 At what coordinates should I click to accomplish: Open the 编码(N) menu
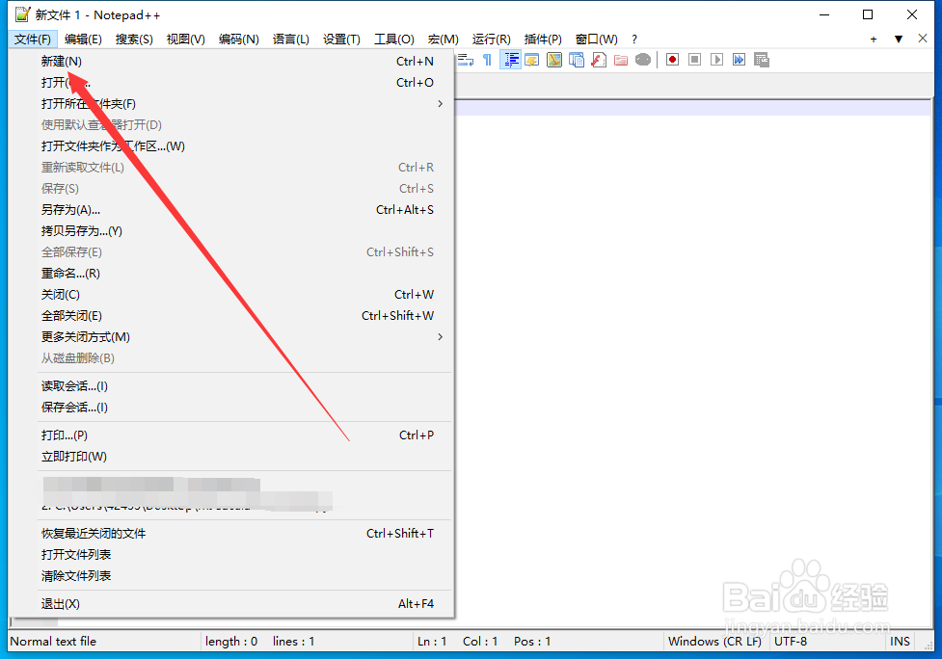tap(238, 39)
